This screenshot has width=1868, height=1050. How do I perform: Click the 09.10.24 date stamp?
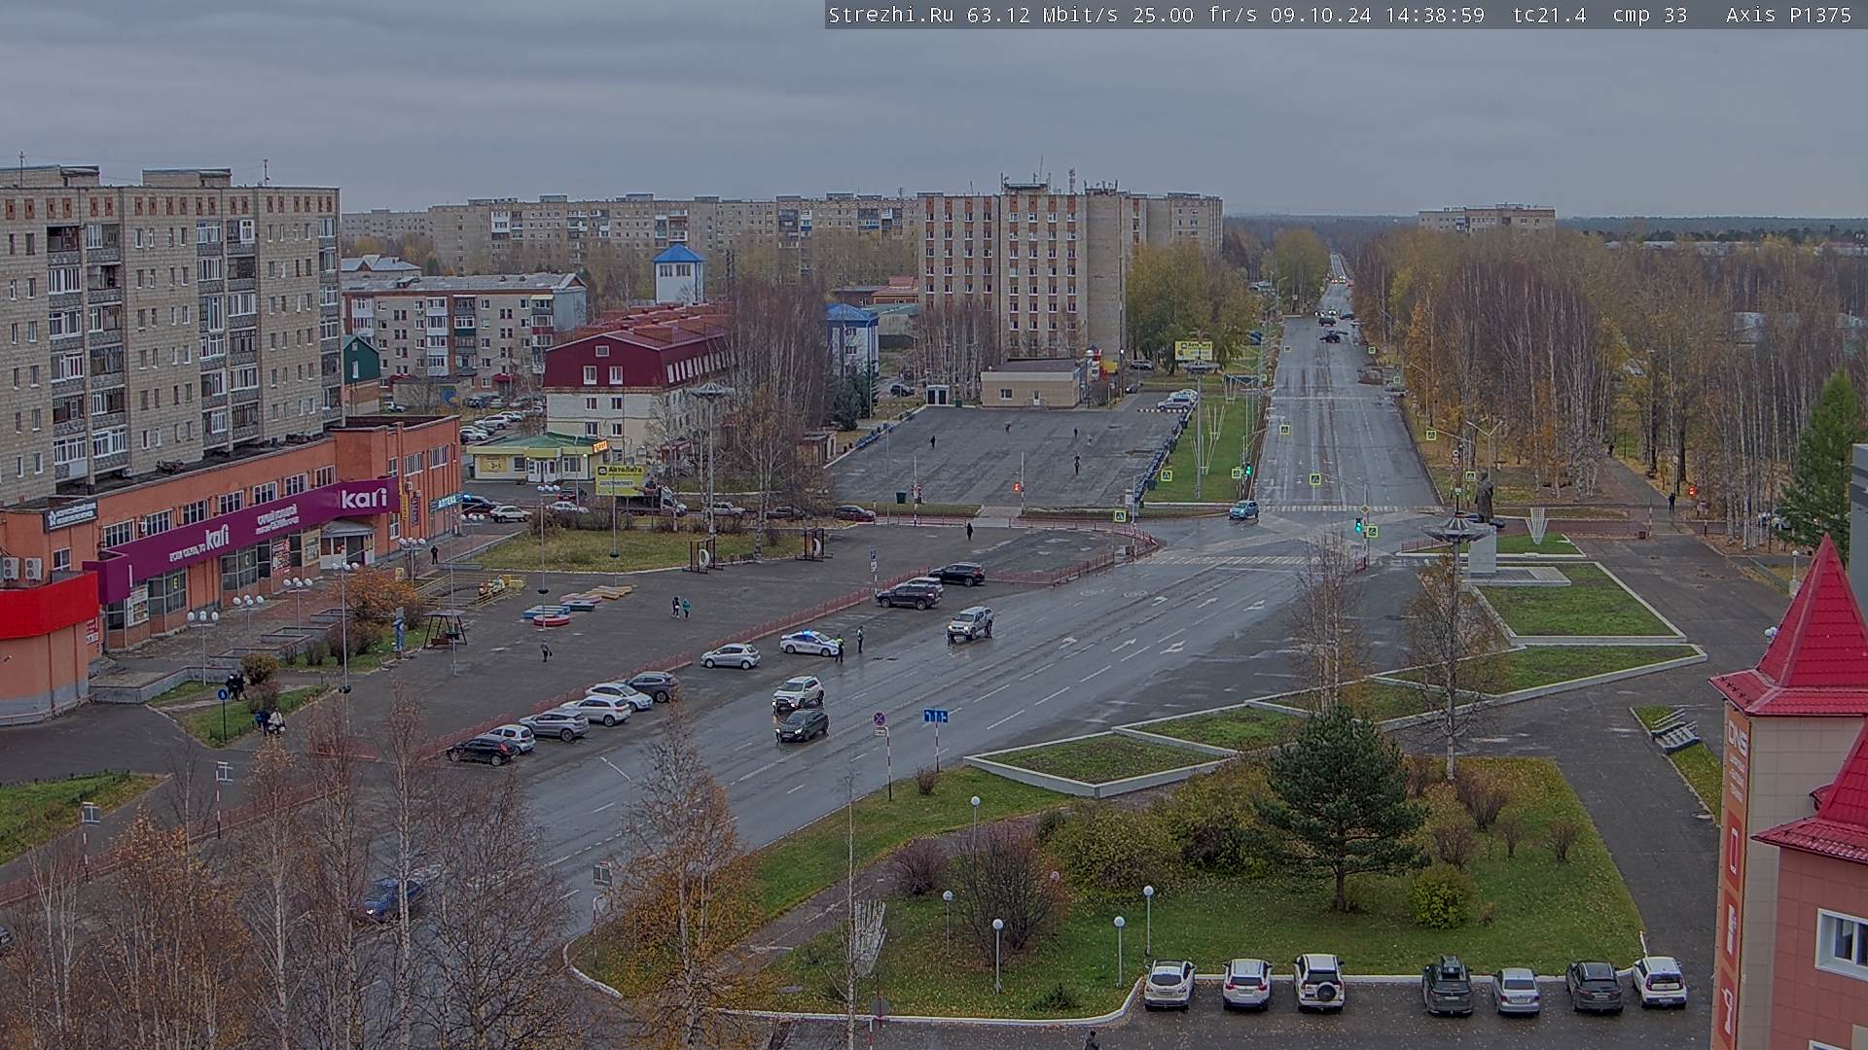[1322, 15]
